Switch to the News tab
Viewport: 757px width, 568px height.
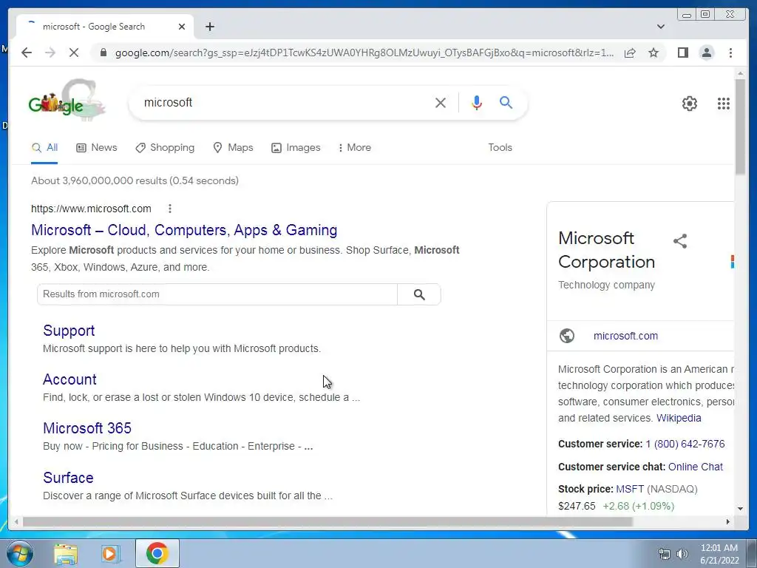(97, 148)
